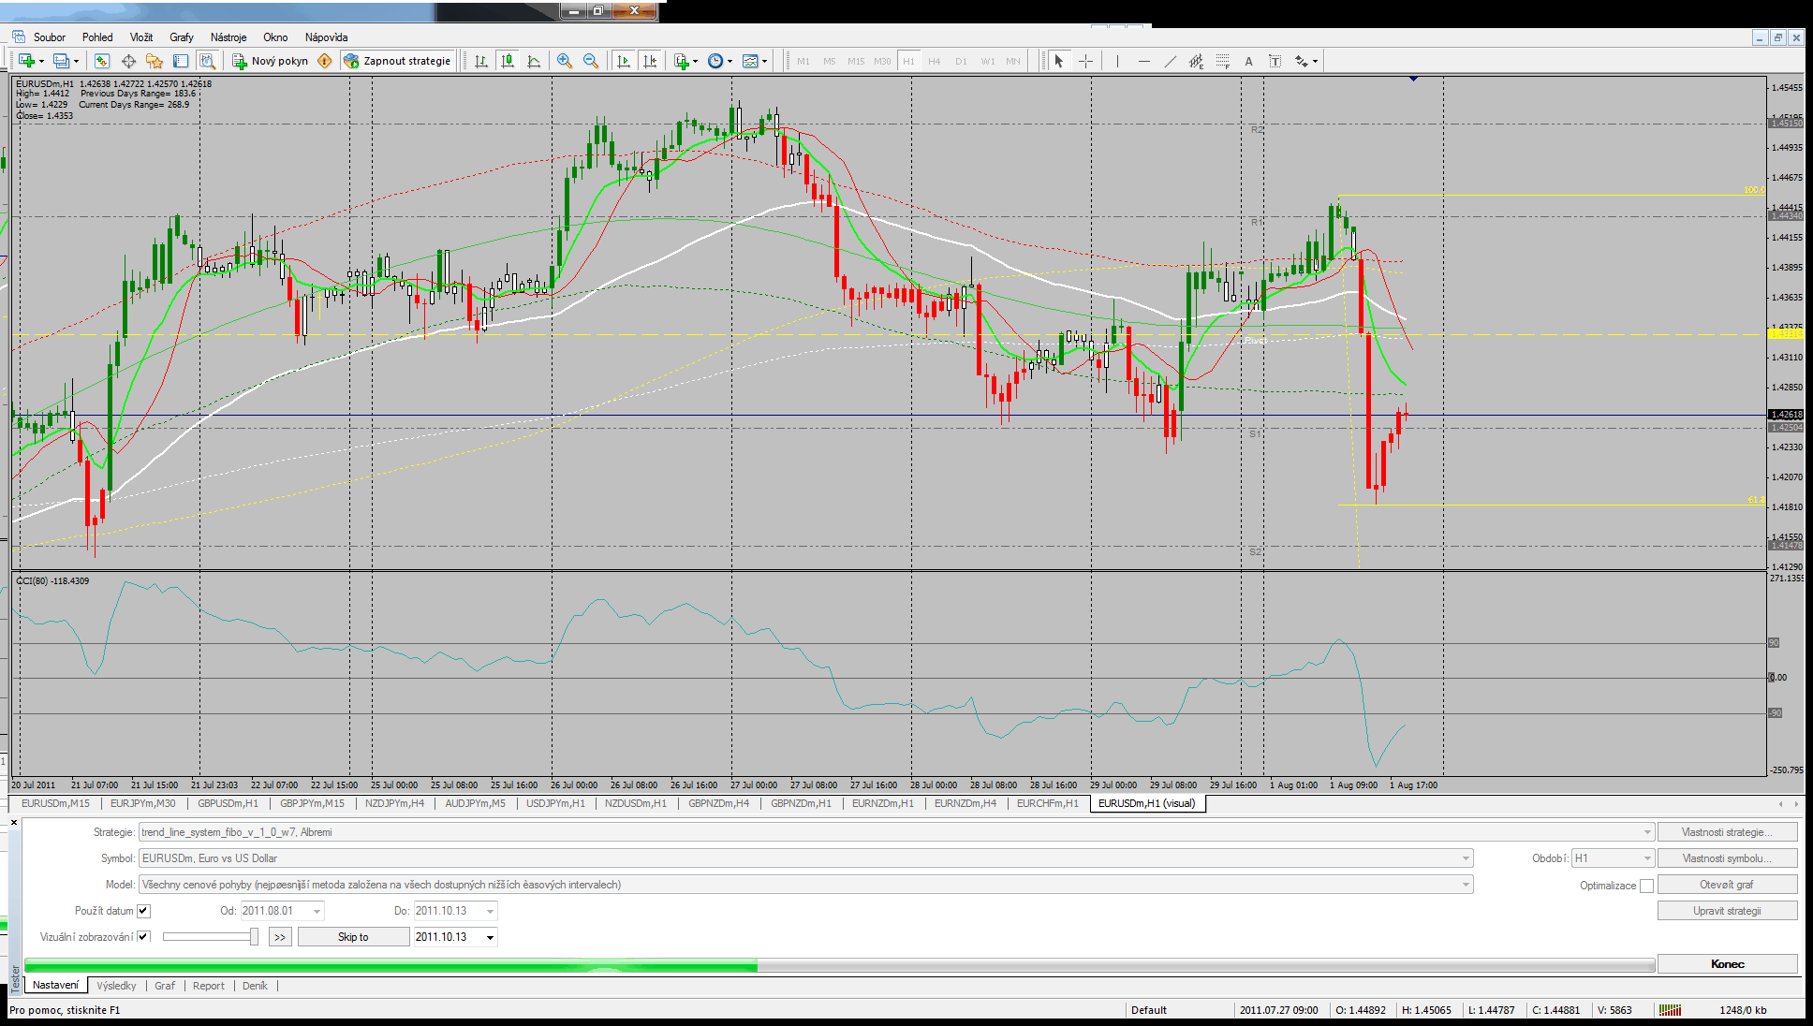Open the Nástroje menu
Viewport: 1813px width, 1026px height.
[x=228, y=37]
